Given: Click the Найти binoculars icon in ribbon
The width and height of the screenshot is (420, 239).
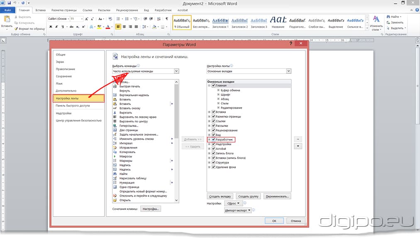Looking at the screenshot, I should pos(388,17).
